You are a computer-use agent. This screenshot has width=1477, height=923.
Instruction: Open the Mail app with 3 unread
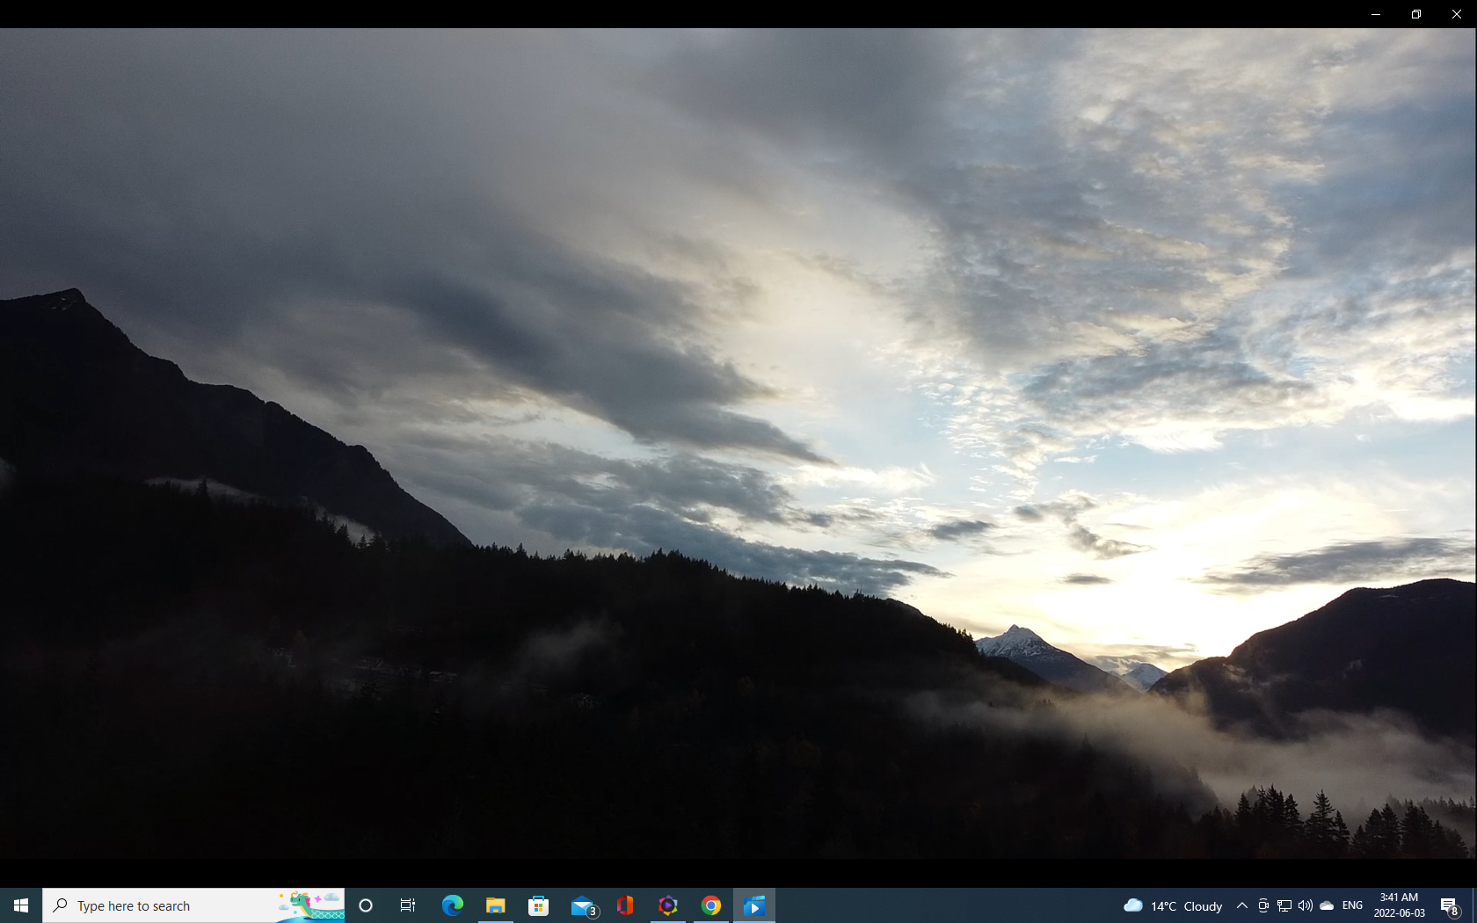point(582,905)
